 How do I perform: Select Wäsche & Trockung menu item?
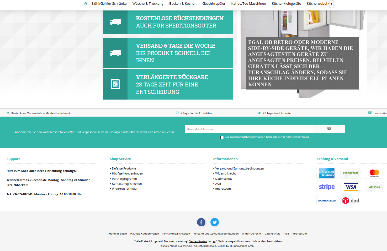pyautogui.click(x=148, y=4)
